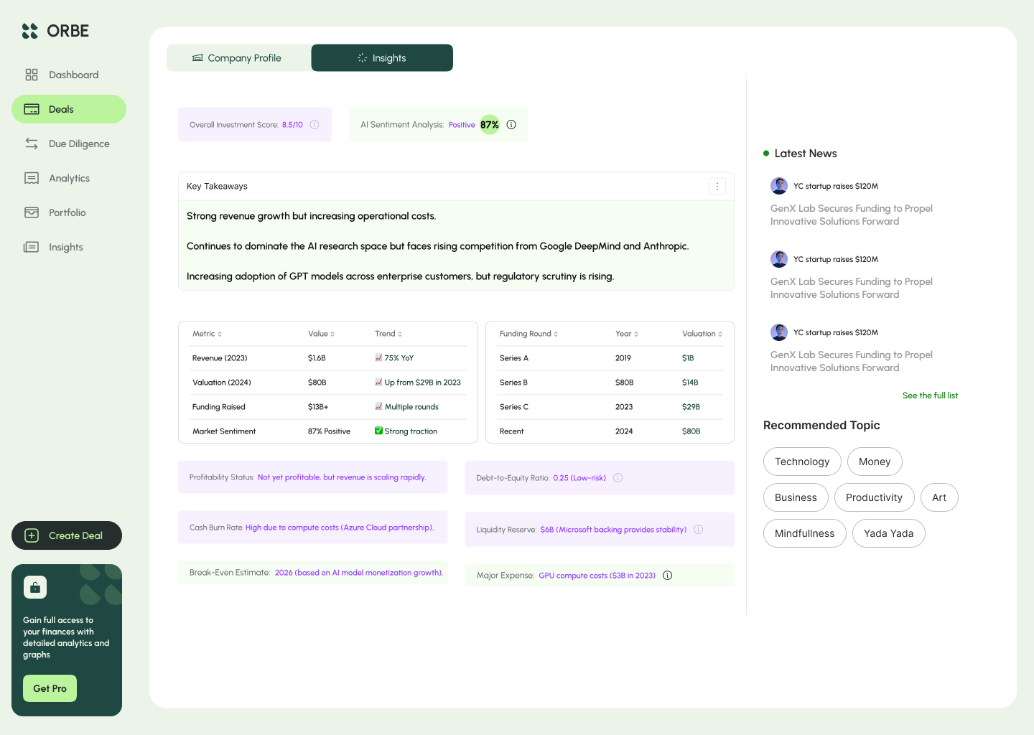Sort funding table by Year
Image resolution: width=1034 pixels, height=735 pixels.
pos(627,334)
